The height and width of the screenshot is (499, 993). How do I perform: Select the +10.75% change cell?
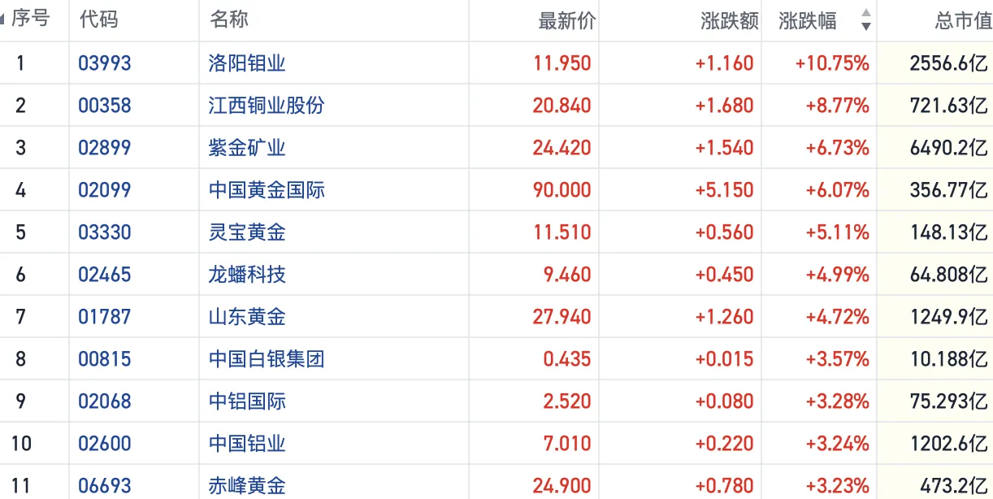point(832,63)
